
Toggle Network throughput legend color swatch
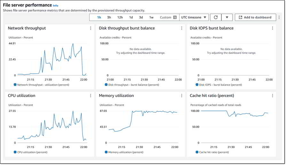pyautogui.click(x=15, y=85)
